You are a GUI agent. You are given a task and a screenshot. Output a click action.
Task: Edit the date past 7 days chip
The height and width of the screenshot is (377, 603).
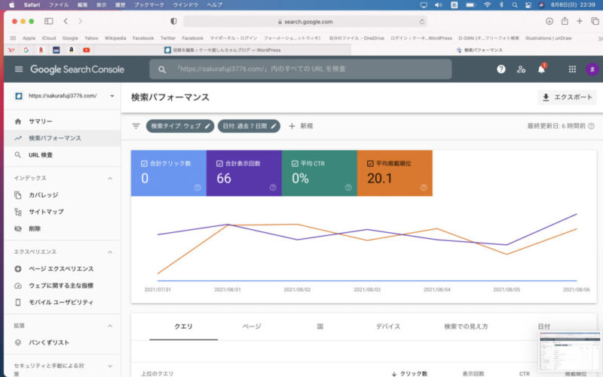[249, 126]
